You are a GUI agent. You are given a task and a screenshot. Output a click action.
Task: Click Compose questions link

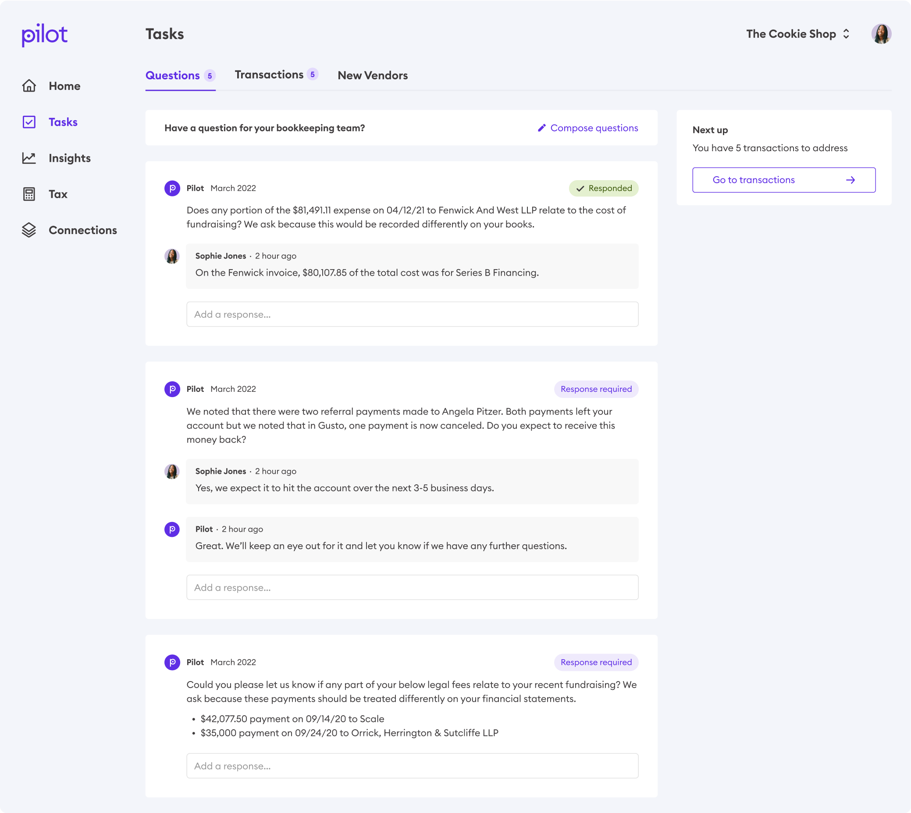[587, 128]
